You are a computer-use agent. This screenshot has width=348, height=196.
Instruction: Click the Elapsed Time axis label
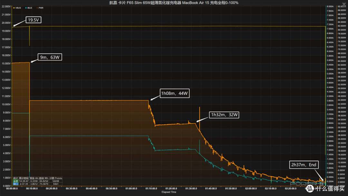[x=169, y=192]
